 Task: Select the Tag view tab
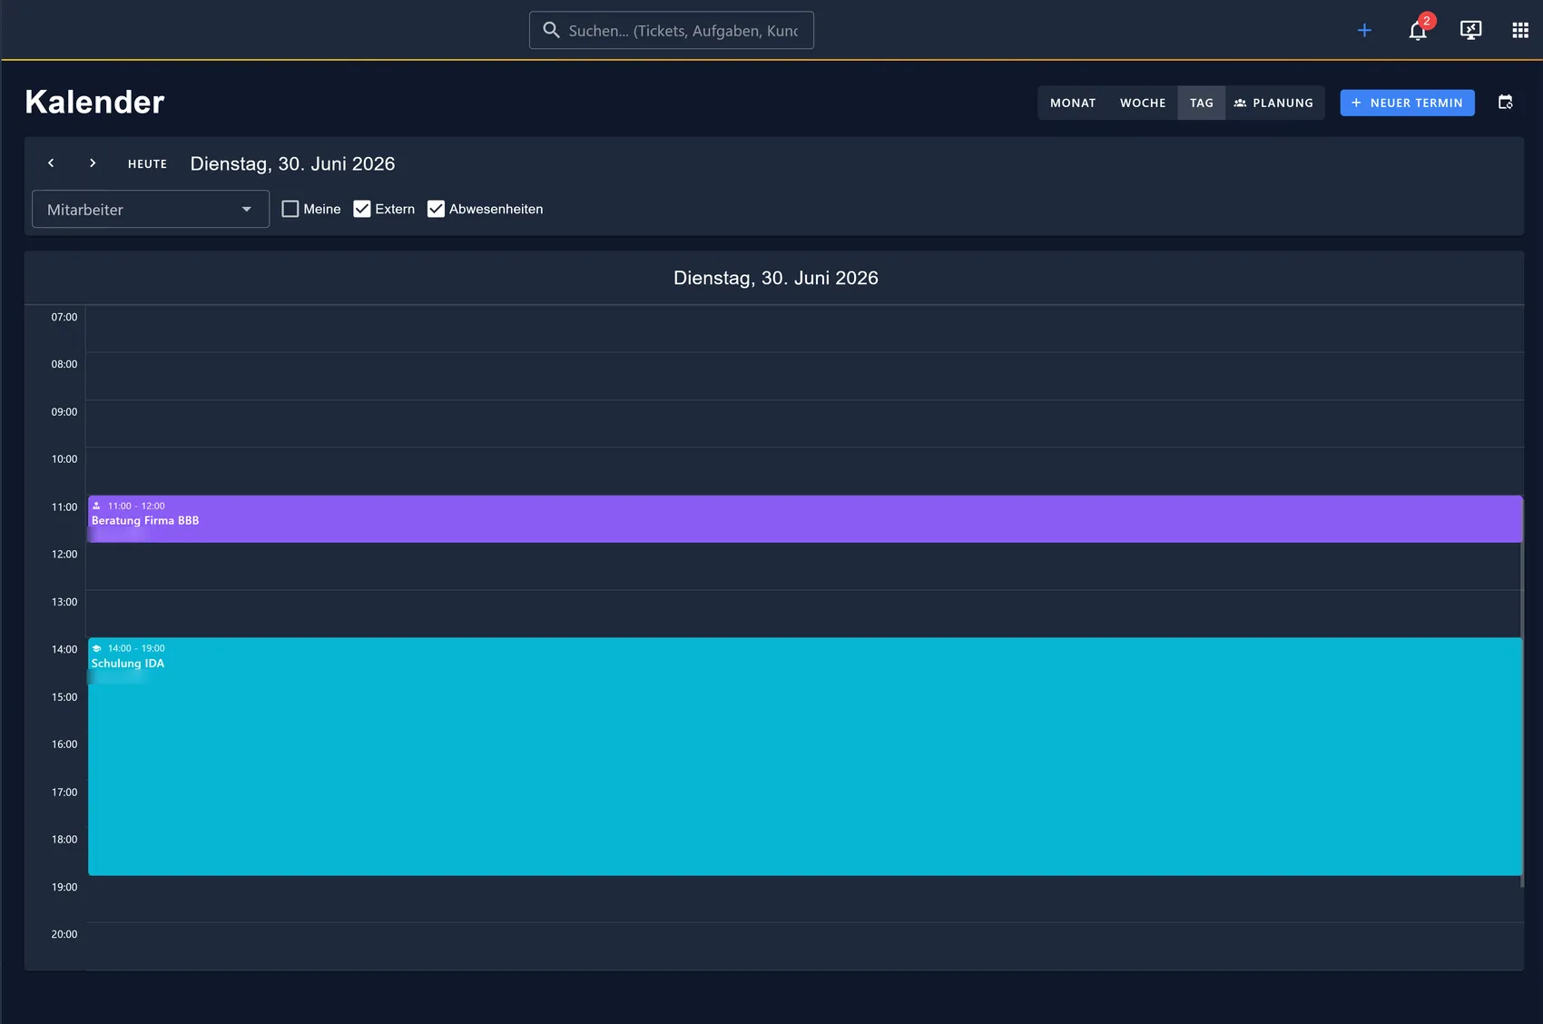point(1202,103)
